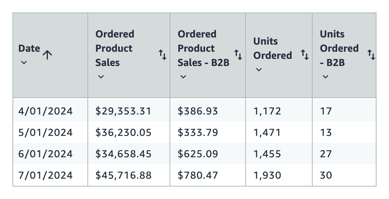This screenshot has width=389, height=199.
Task: Click the 1,471 units ordered cell
Action: 267,133
